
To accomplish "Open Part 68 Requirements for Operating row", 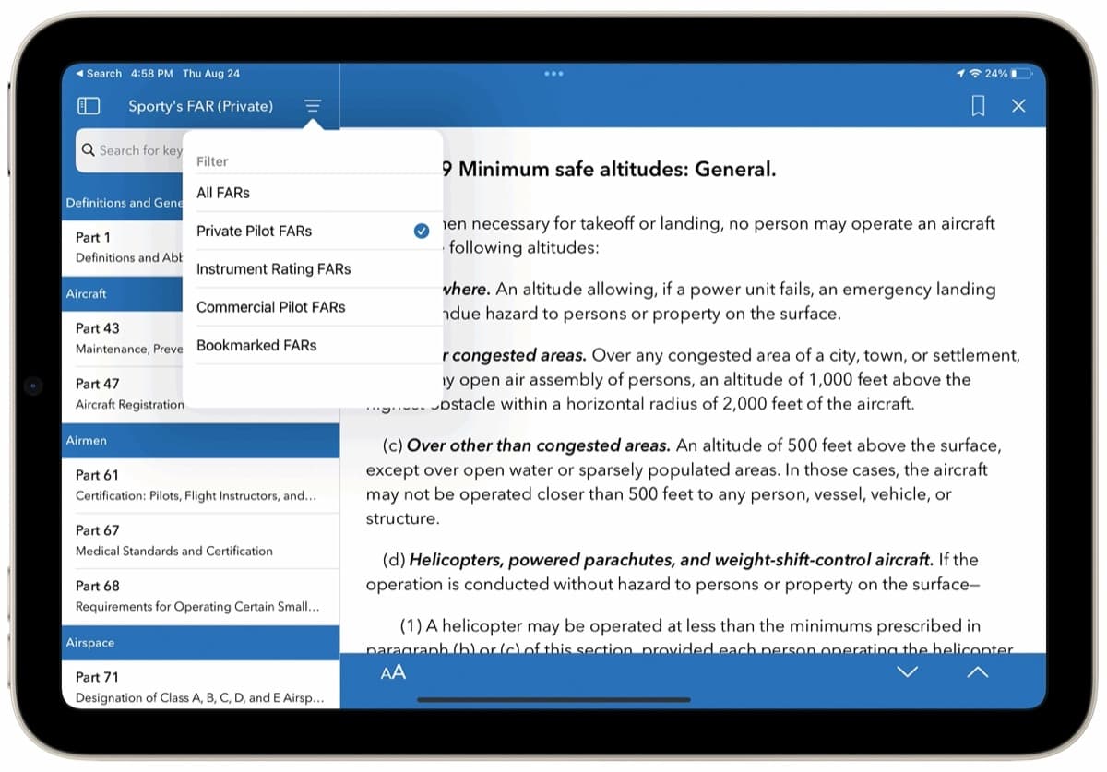I will pos(201,596).
